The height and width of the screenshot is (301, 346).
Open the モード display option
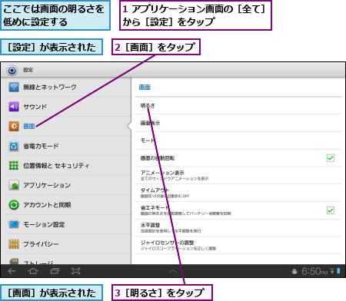(x=238, y=141)
